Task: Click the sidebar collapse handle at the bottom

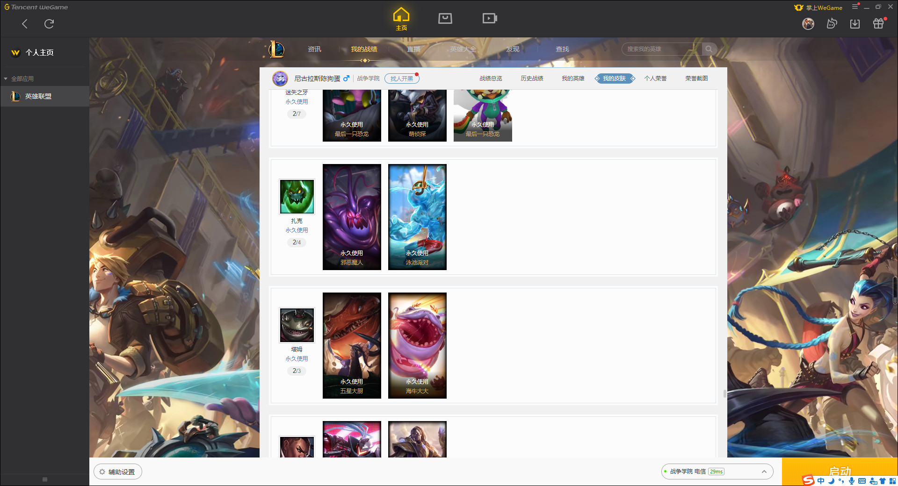Action: (45, 479)
